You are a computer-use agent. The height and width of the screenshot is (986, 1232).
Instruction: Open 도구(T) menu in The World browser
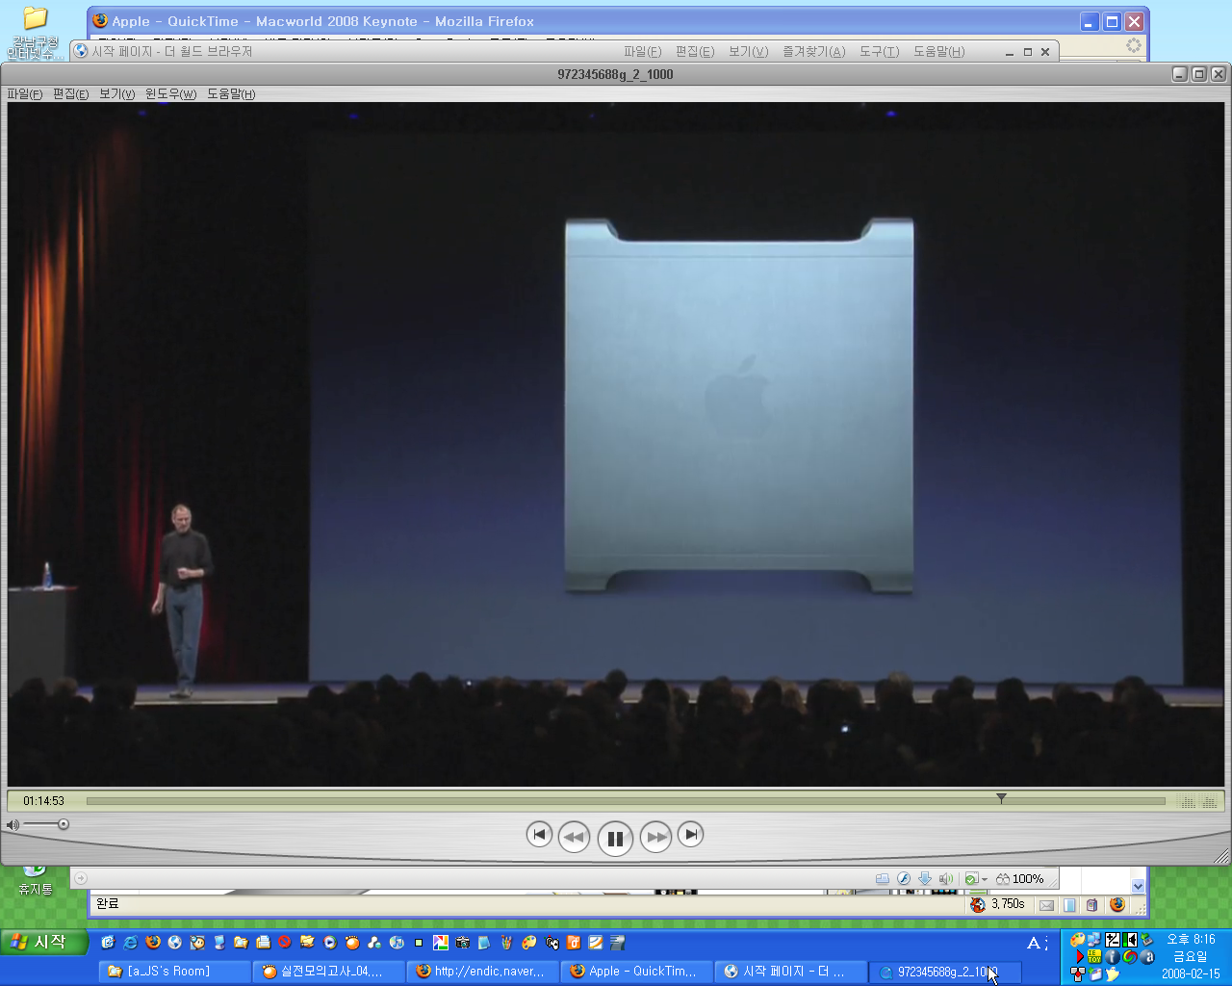pos(880,52)
